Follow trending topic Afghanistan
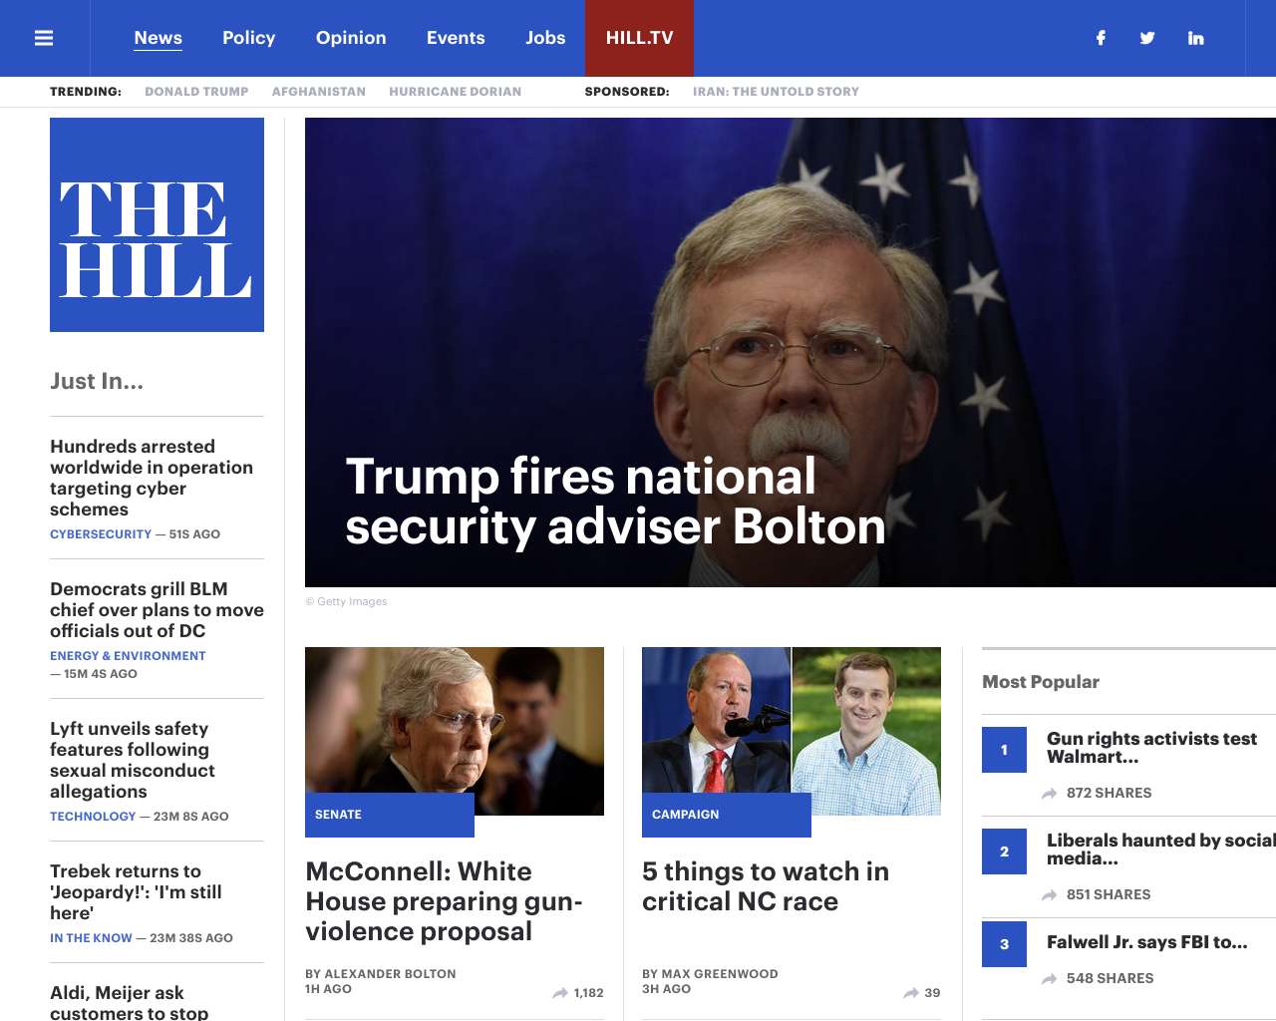This screenshot has height=1021, width=1276. 319,92
